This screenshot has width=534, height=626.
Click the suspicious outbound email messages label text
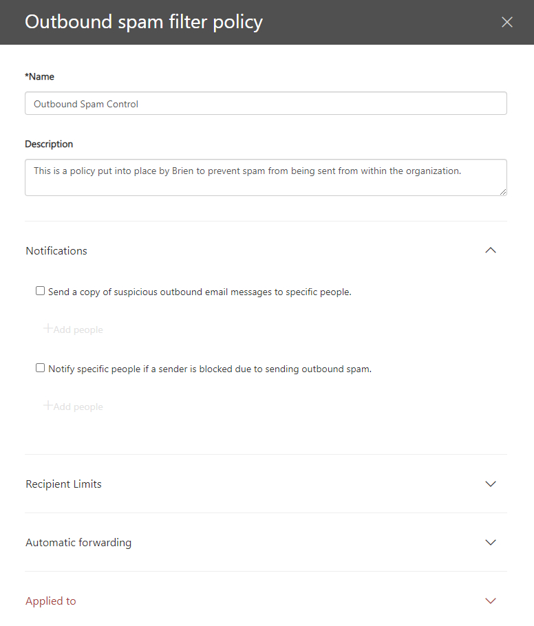200,292
